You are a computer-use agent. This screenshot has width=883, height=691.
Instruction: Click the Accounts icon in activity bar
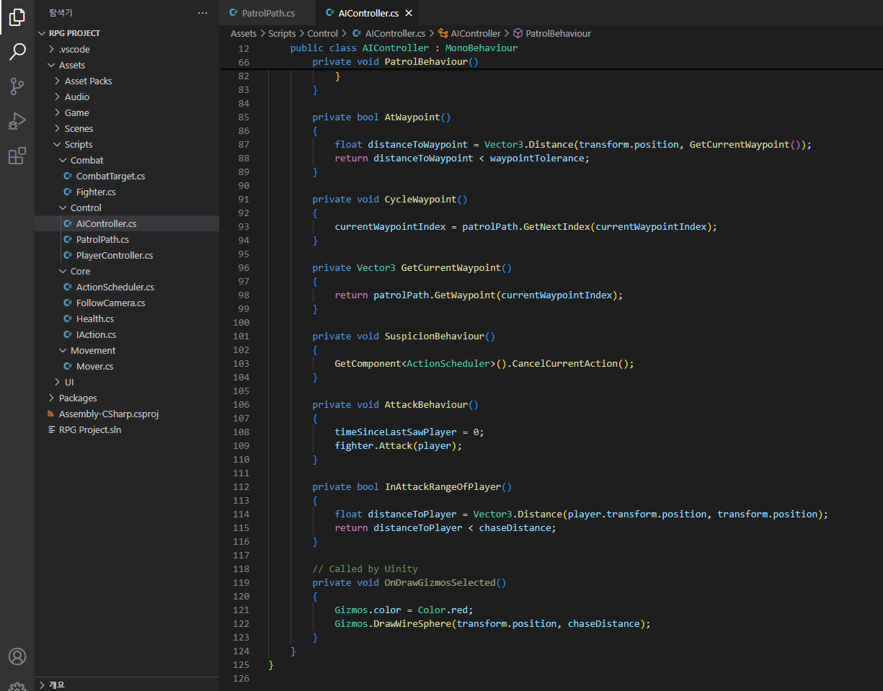pyautogui.click(x=17, y=656)
